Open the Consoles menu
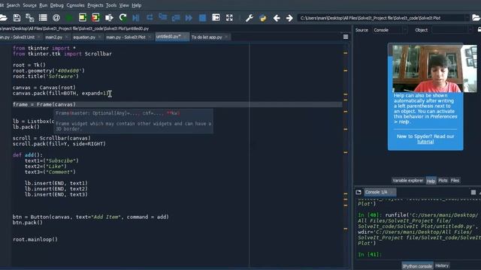Viewport: 481px width, 270px height. 75,5
